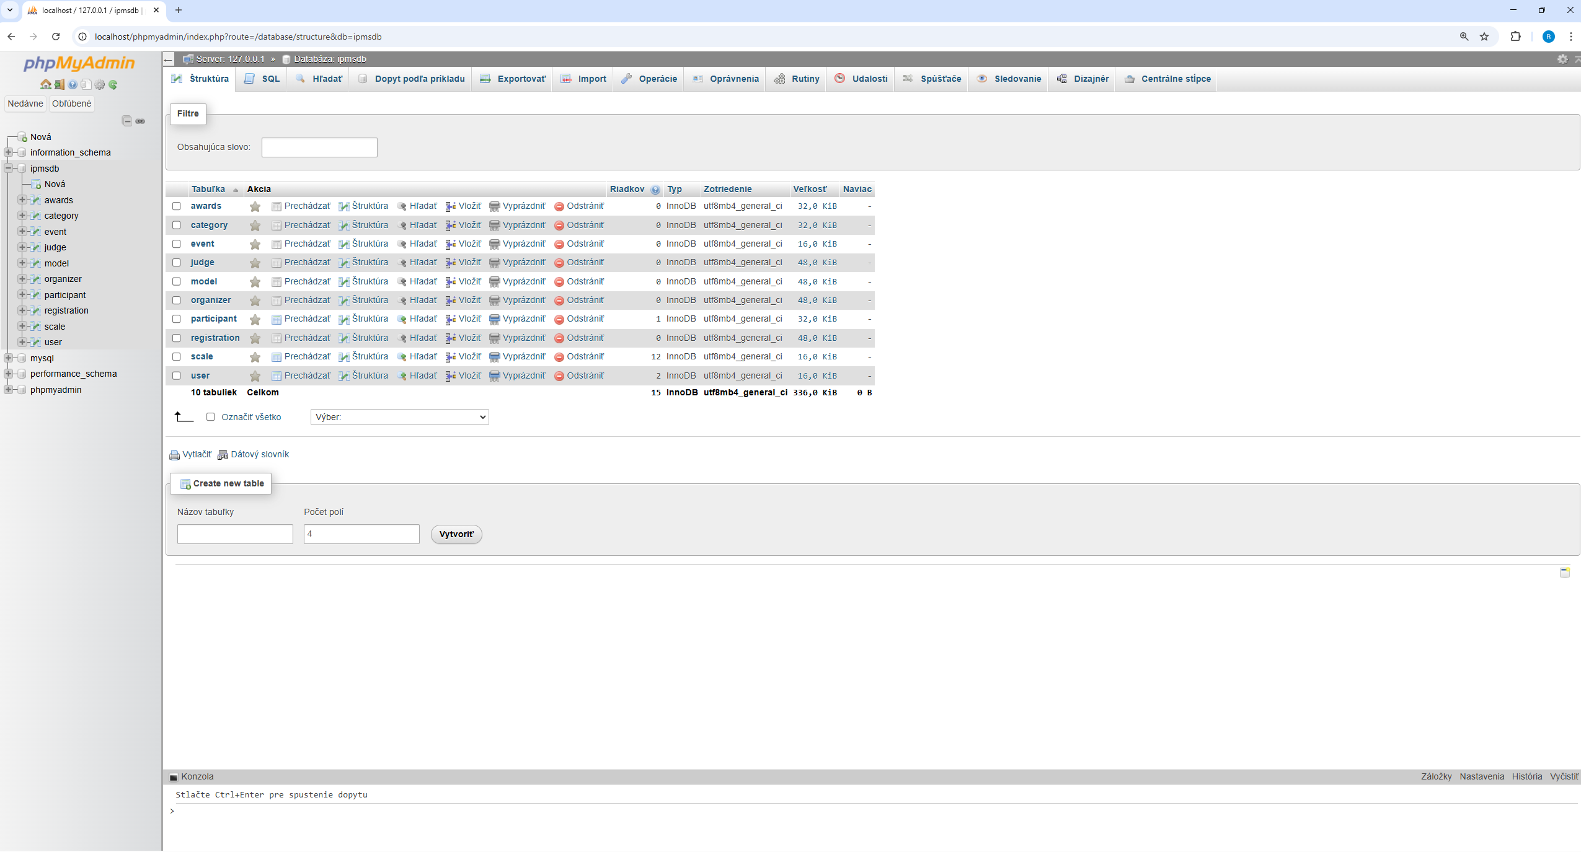This screenshot has width=1581, height=852.
Task: Open page settings gear at top right
Action: pos(1562,59)
